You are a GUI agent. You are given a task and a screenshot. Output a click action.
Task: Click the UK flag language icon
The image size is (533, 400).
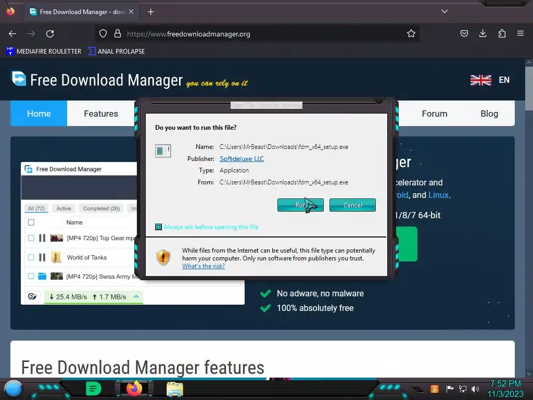(480, 80)
